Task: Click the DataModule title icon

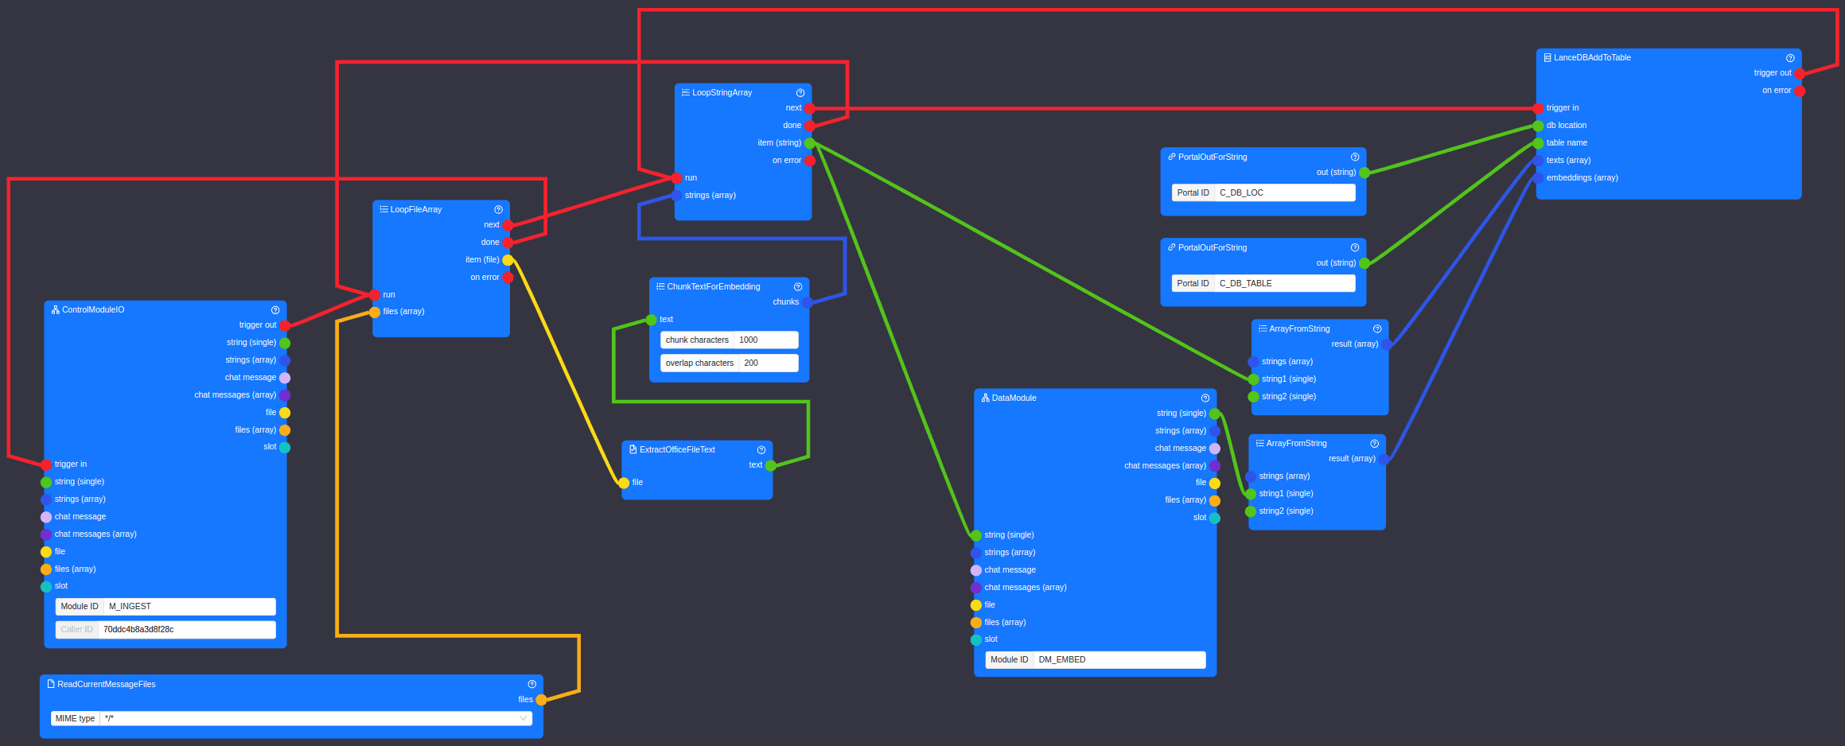Action: pyautogui.click(x=986, y=398)
